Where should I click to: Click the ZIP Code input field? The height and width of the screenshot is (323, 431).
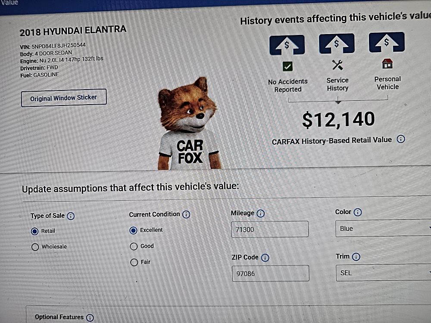pos(270,273)
